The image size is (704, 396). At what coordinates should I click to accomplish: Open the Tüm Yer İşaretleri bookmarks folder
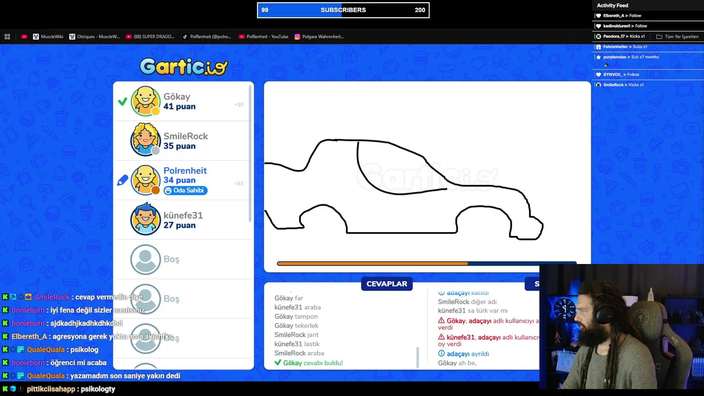(x=677, y=37)
